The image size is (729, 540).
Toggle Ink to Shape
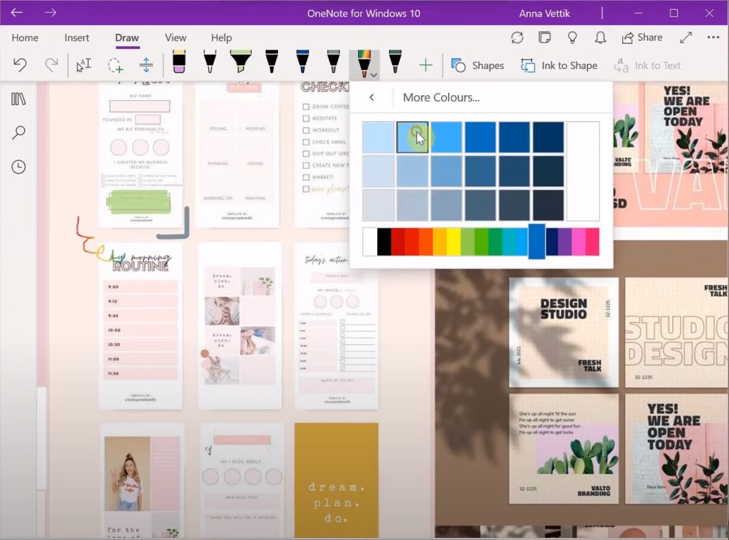click(x=559, y=66)
